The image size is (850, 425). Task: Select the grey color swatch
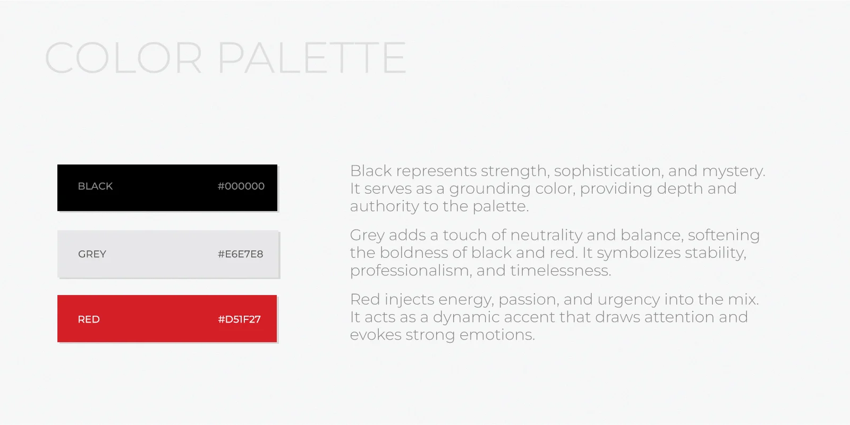pos(167,254)
